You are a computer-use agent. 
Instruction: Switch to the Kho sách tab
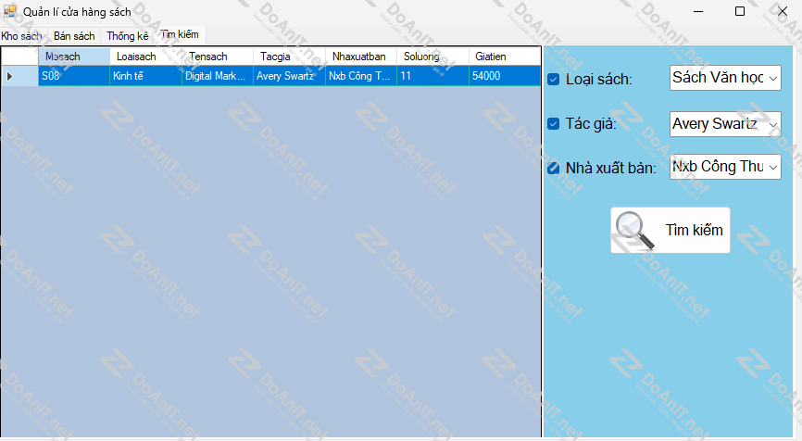click(22, 36)
